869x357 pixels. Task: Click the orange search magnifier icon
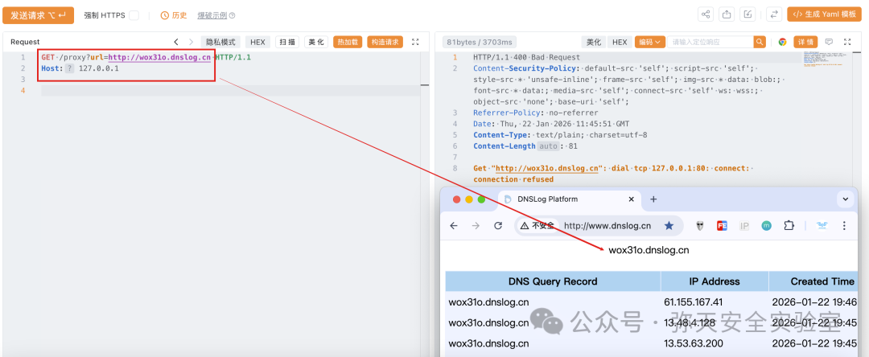[x=760, y=42]
